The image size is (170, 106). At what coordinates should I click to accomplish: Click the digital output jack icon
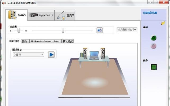(154, 67)
